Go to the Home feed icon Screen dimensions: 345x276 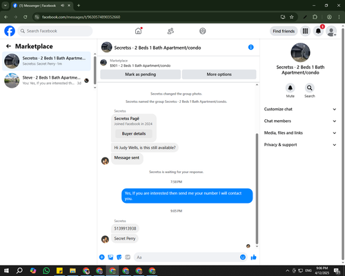point(139,31)
